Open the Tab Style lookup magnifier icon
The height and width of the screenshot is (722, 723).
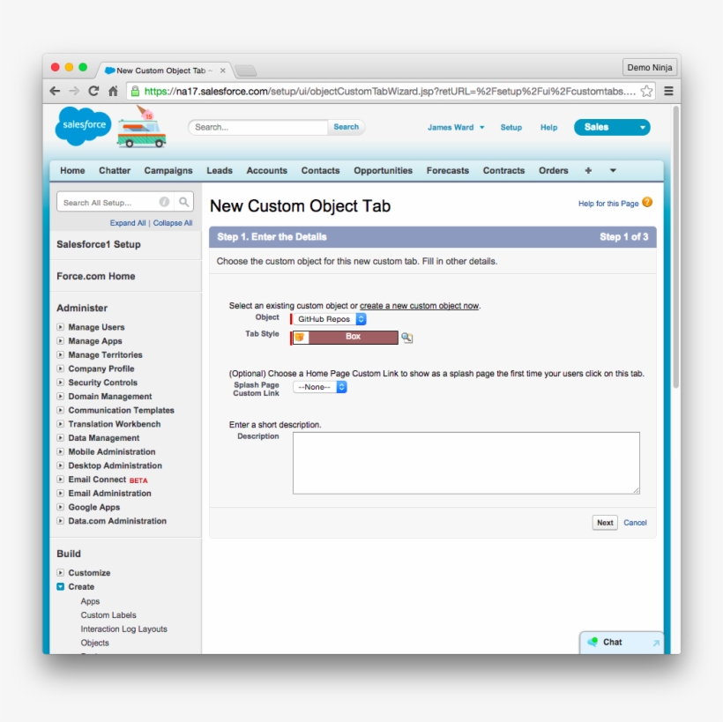coord(406,335)
